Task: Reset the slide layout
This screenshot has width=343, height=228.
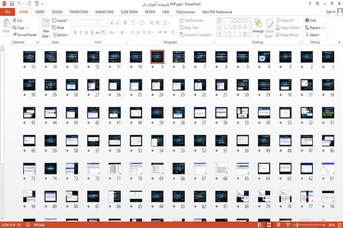Action: point(58,27)
